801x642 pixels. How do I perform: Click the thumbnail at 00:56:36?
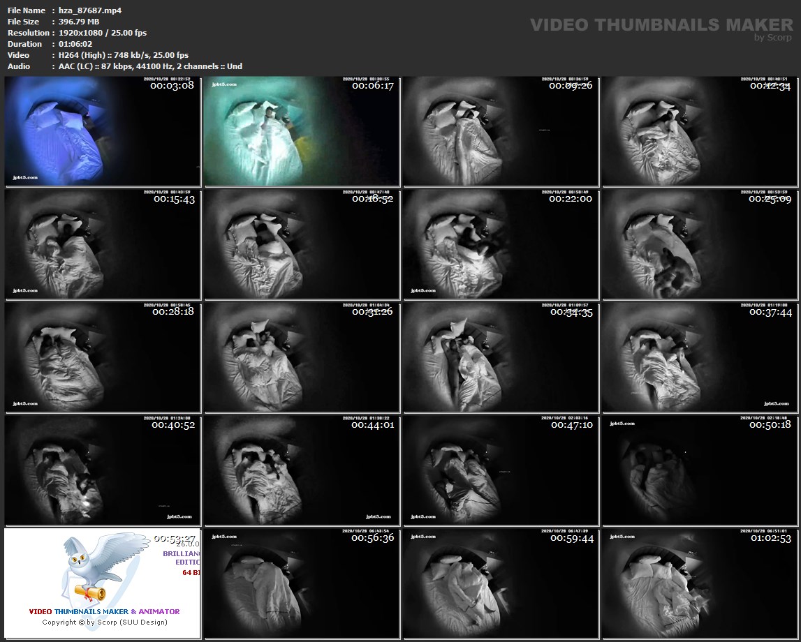tap(302, 583)
